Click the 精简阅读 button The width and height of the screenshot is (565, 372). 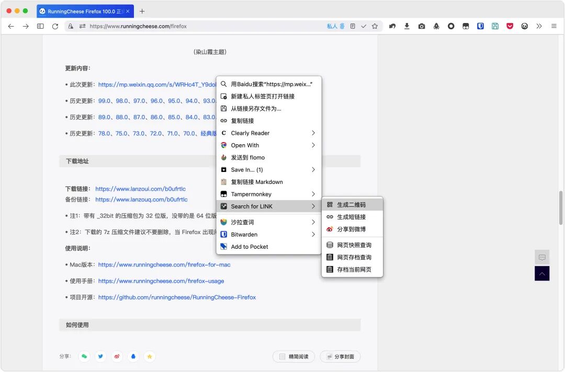point(293,356)
